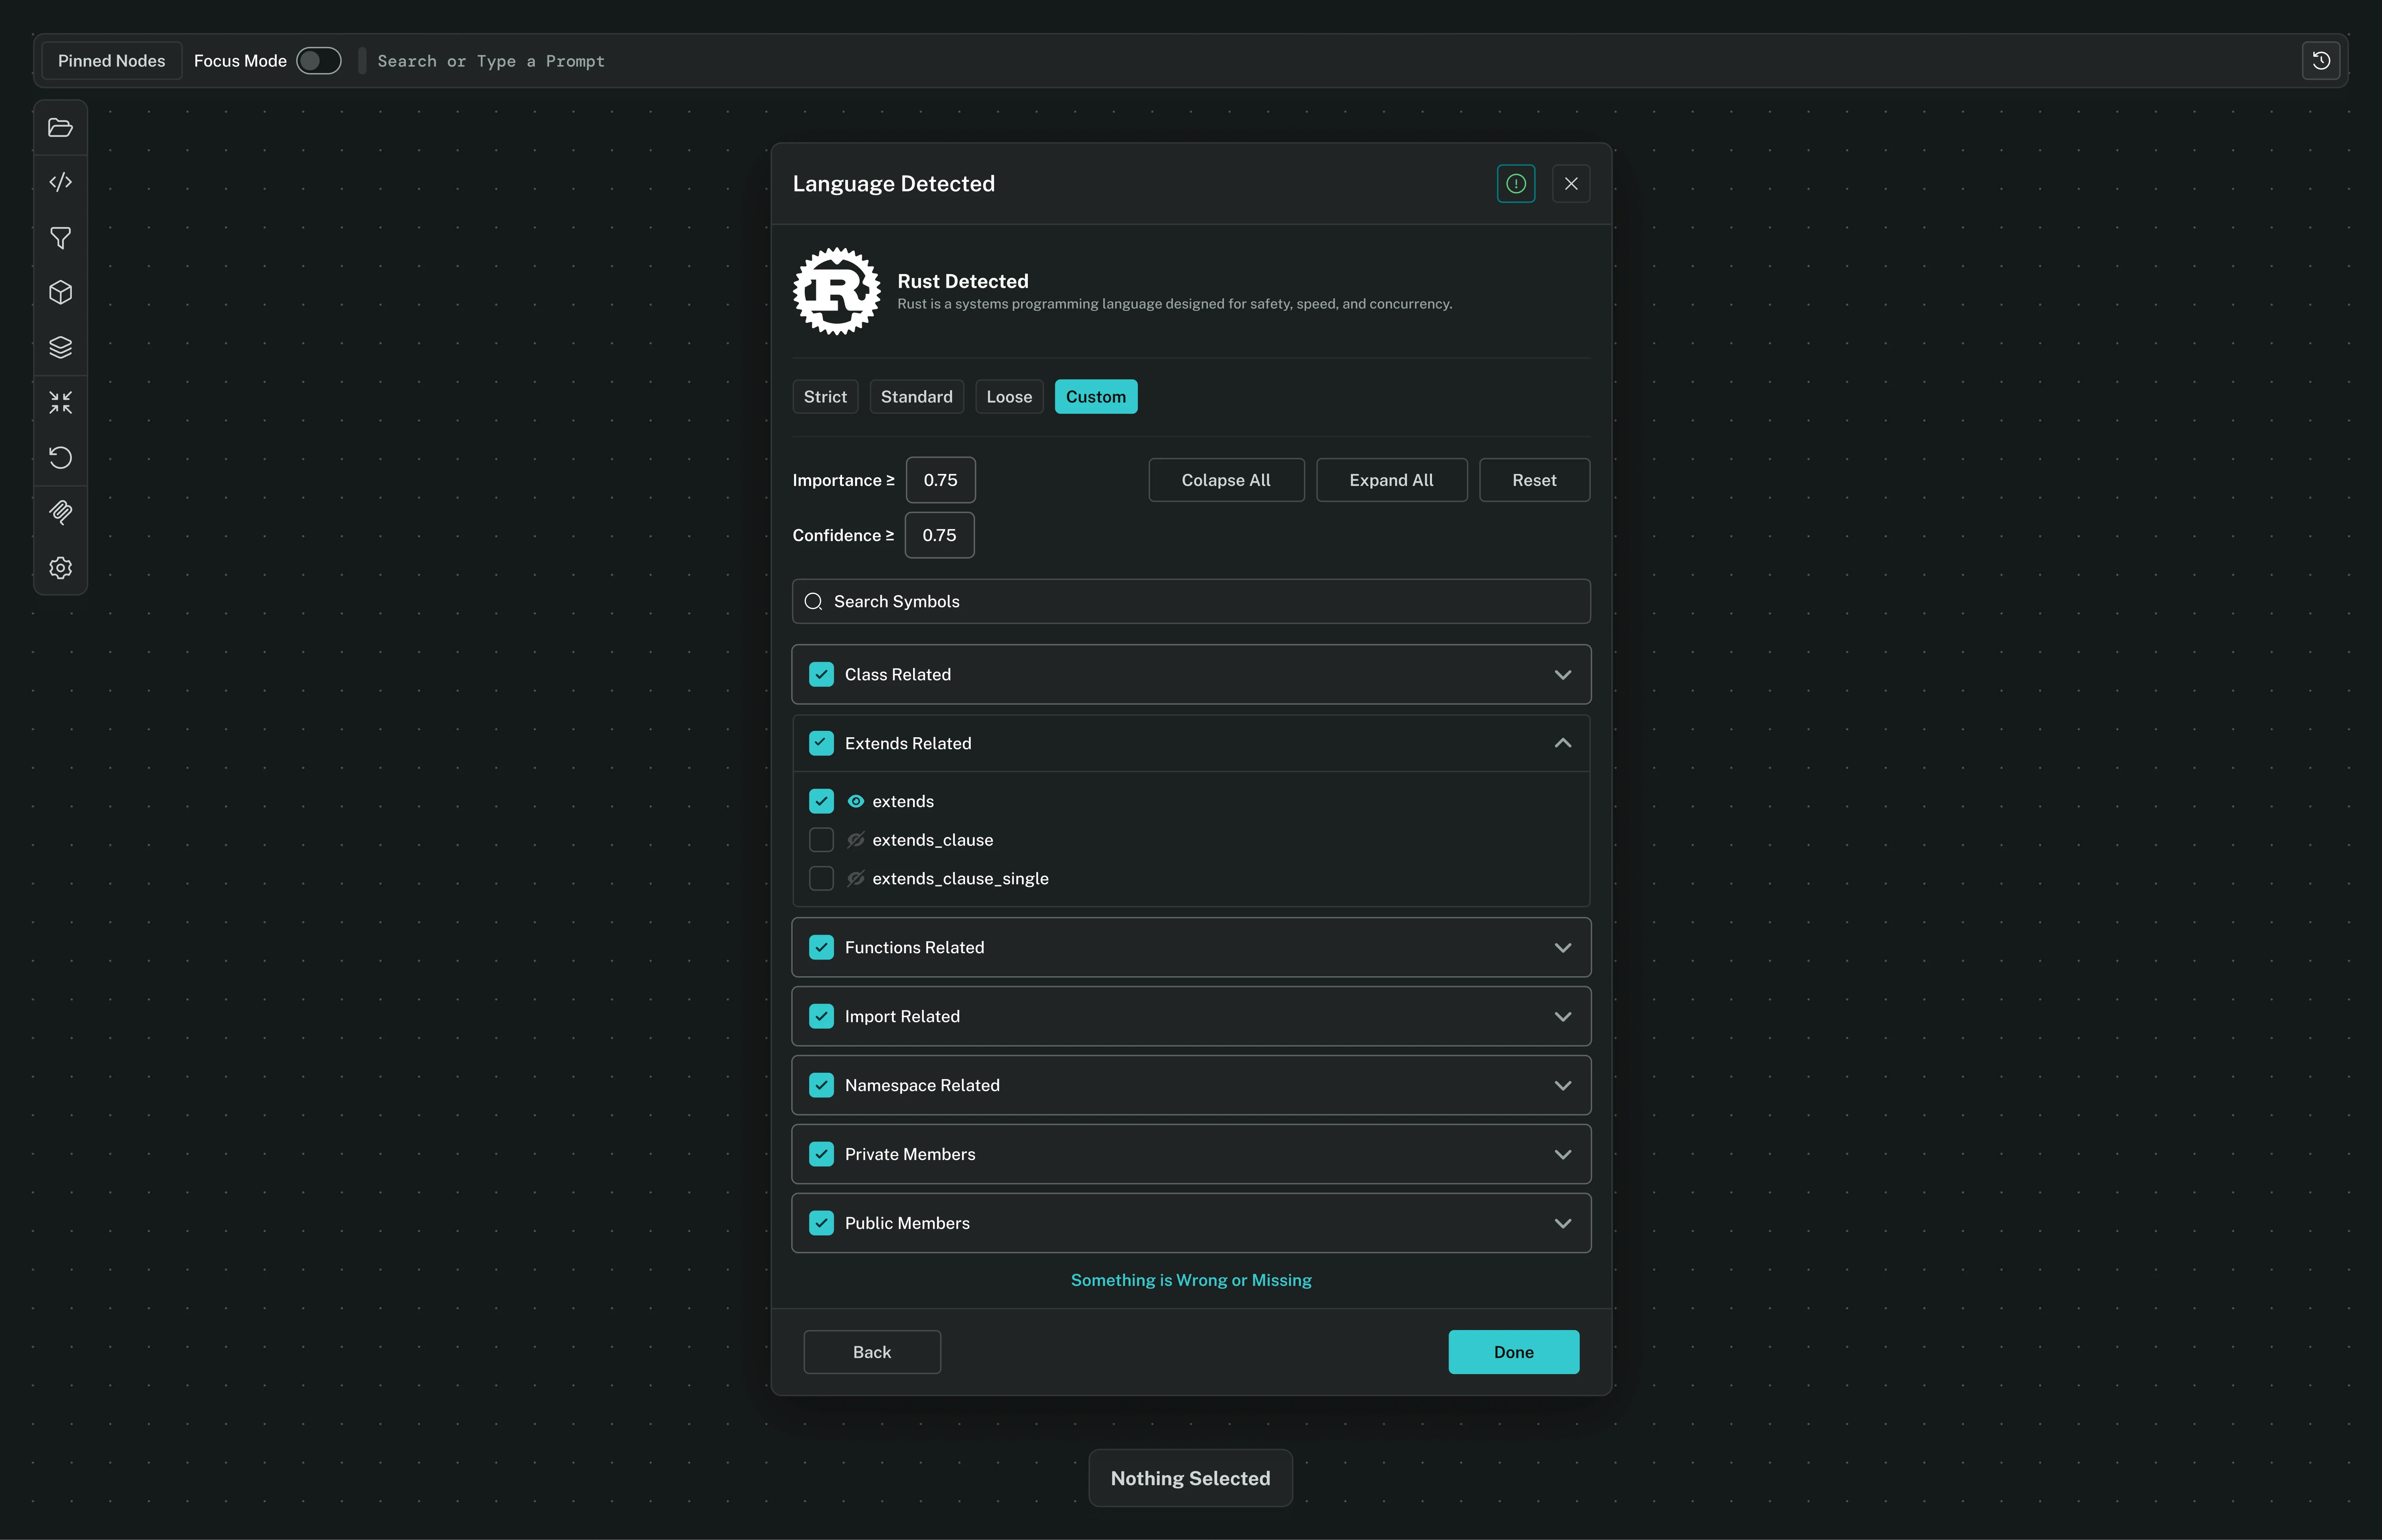Click the Back button
The image size is (2382, 1540).
(872, 1352)
